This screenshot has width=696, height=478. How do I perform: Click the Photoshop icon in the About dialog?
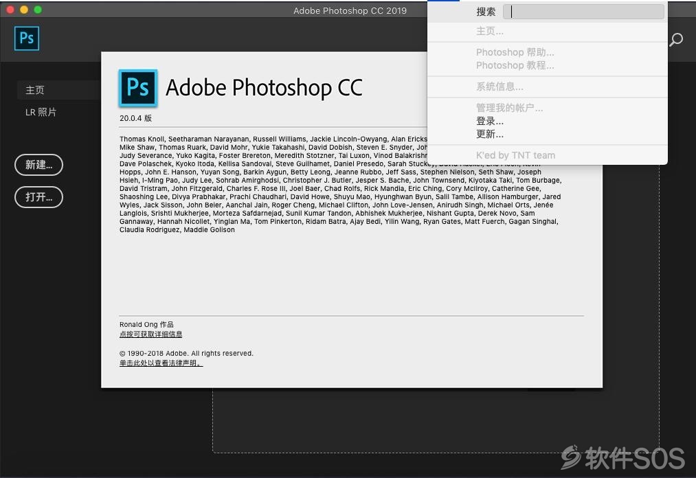138,88
